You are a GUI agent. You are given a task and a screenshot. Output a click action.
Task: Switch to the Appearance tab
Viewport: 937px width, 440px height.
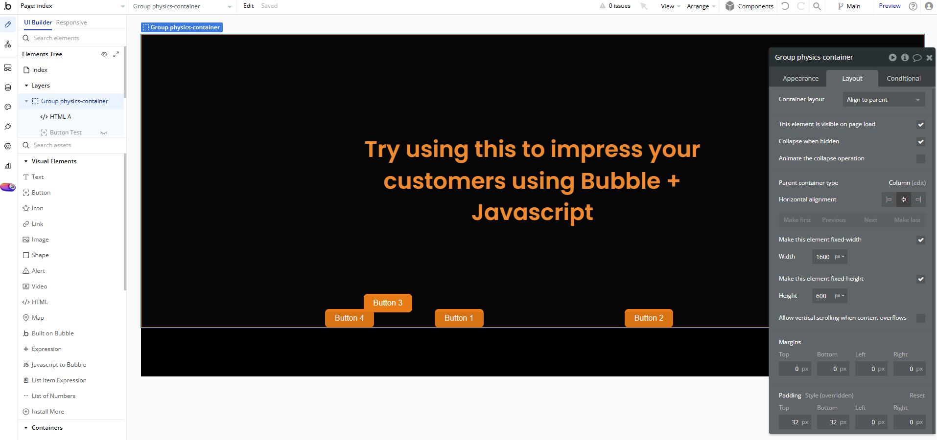[x=800, y=78]
